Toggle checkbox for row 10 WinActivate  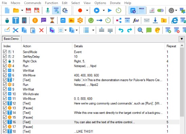click(x=5, y=94)
